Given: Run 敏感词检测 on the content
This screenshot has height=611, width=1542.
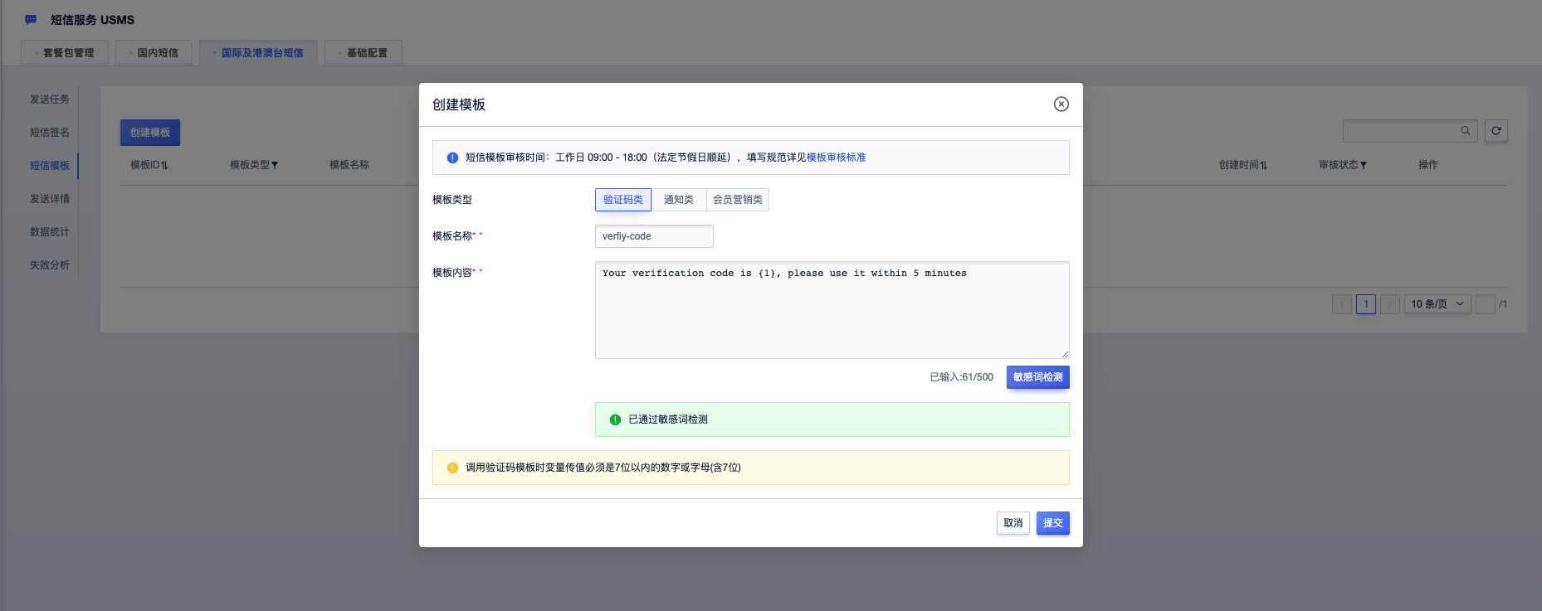Looking at the screenshot, I should pos(1038,377).
